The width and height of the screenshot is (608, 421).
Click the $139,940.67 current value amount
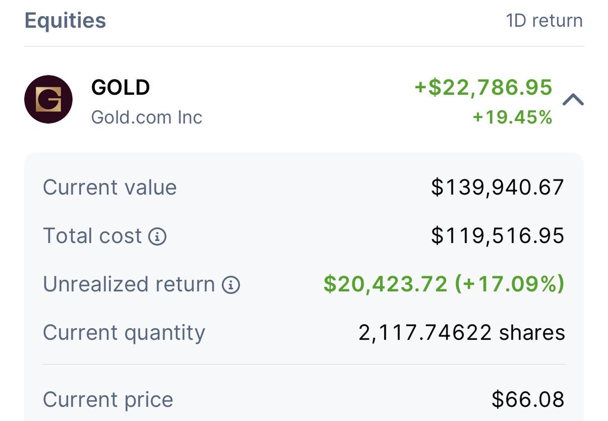coord(498,187)
